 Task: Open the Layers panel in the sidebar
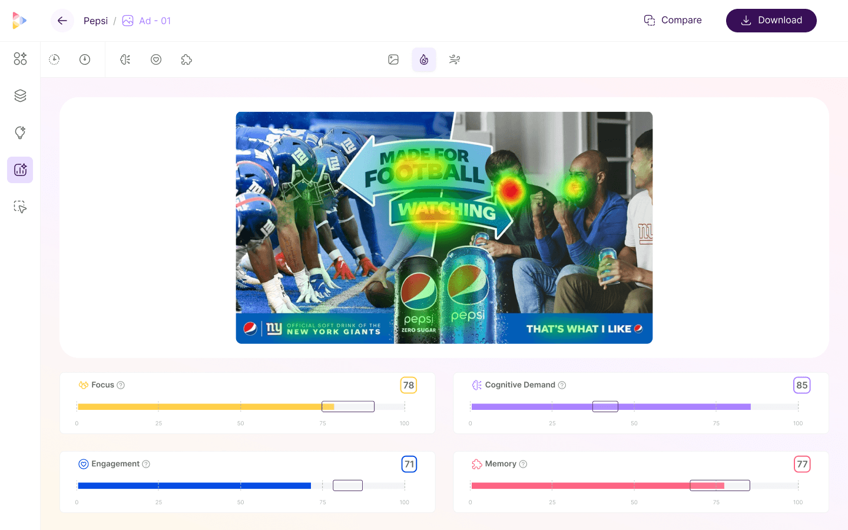point(19,95)
